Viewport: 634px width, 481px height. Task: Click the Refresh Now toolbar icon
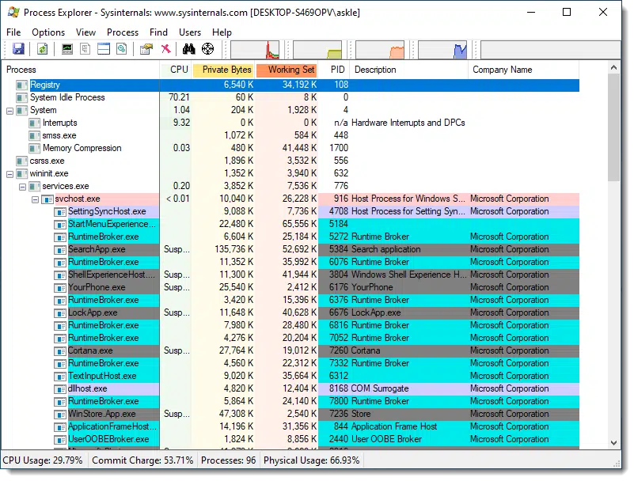(43, 49)
